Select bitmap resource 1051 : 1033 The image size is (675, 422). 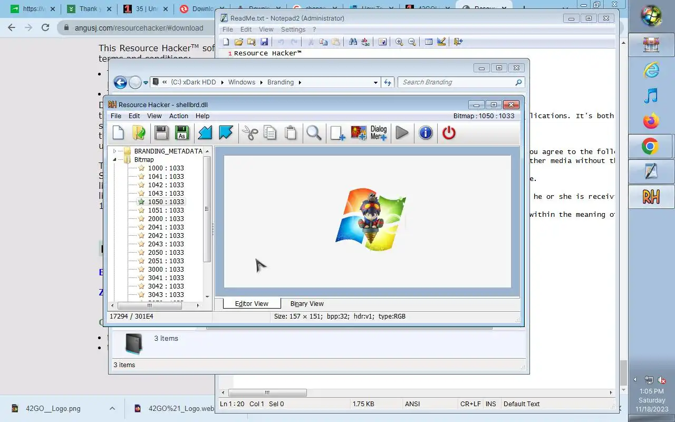click(x=166, y=210)
